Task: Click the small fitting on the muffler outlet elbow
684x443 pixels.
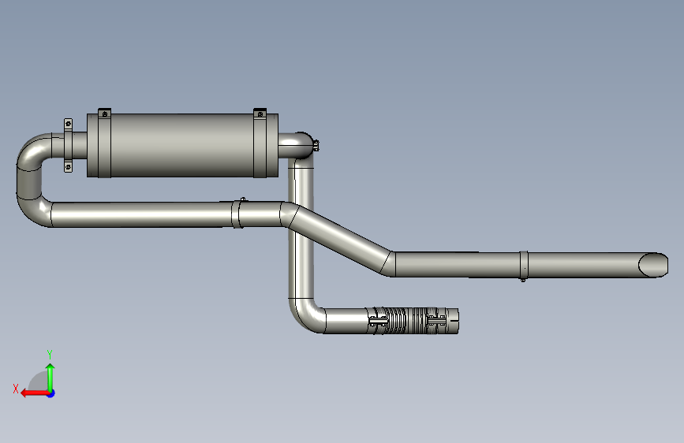Action: (316, 145)
